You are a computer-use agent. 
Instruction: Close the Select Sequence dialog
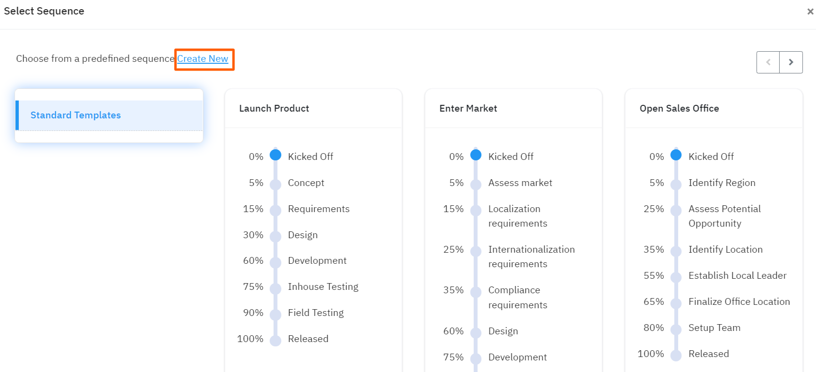(810, 12)
